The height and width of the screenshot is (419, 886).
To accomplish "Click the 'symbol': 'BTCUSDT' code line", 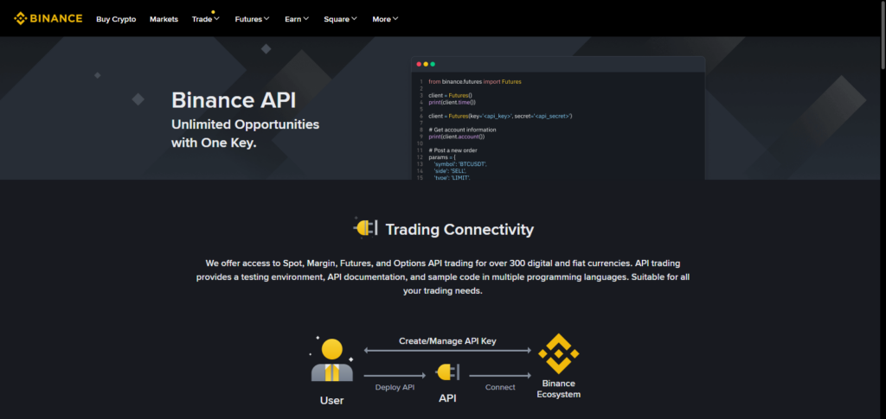I will pos(460,163).
